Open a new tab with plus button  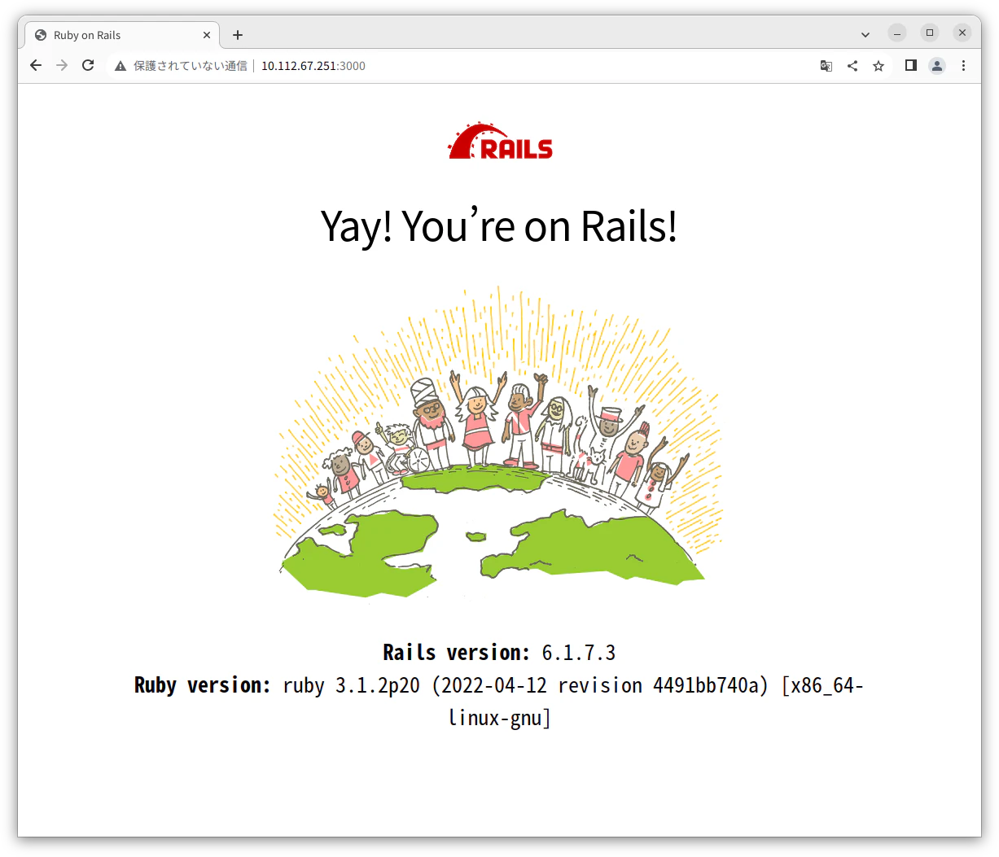238,35
